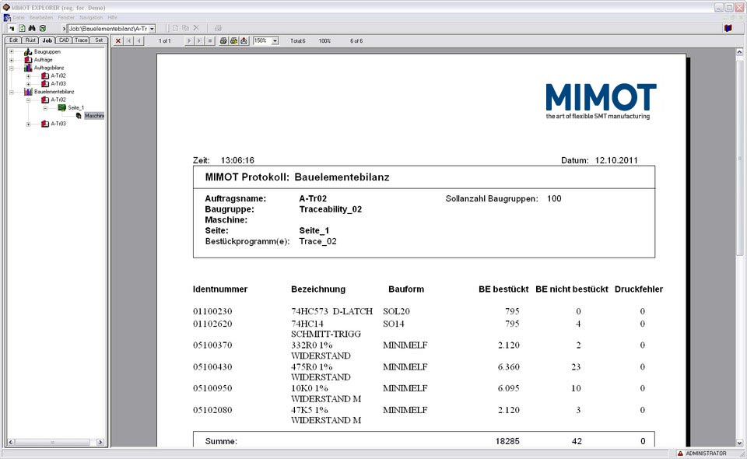Click the tree panel's right scroll arrow

pos(100,443)
